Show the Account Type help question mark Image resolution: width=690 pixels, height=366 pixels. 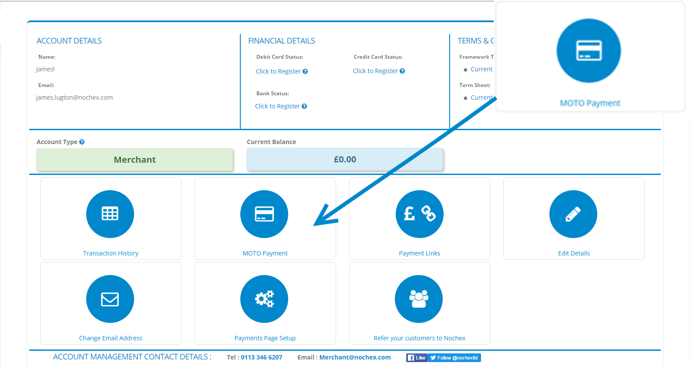pyautogui.click(x=82, y=142)
